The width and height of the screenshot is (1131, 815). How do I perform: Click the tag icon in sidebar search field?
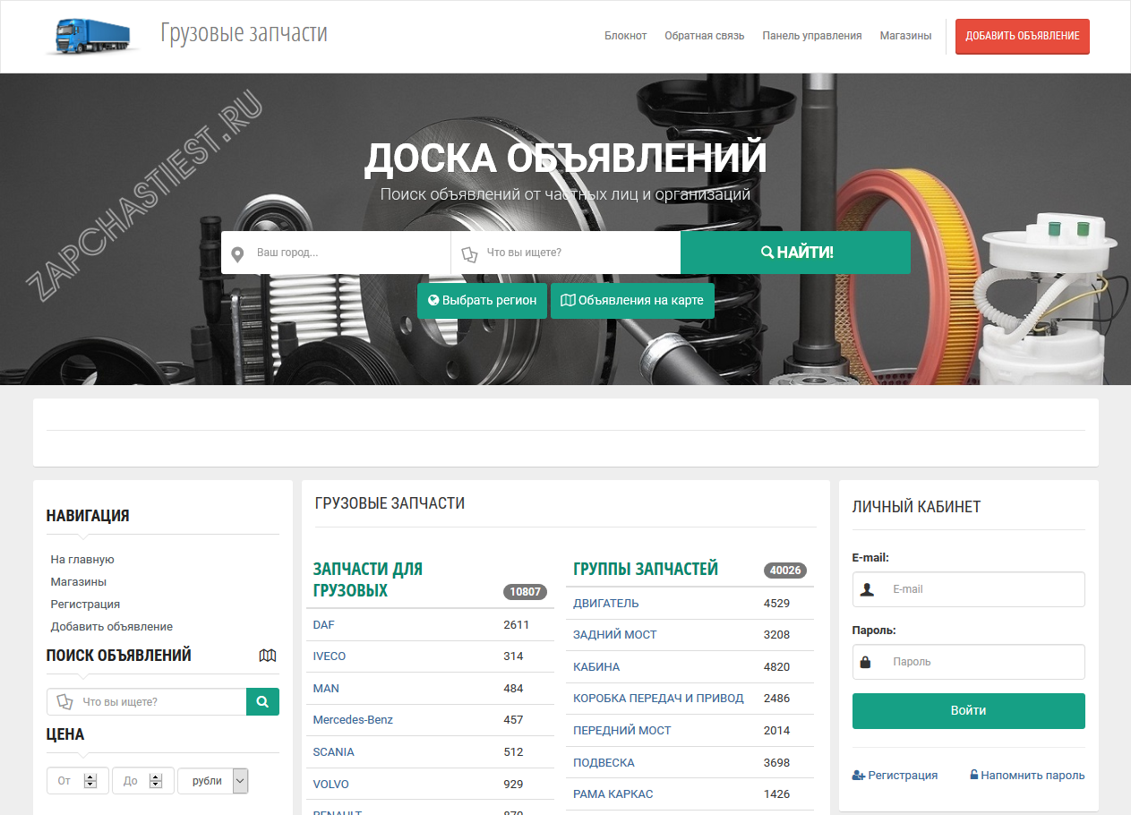64,702
